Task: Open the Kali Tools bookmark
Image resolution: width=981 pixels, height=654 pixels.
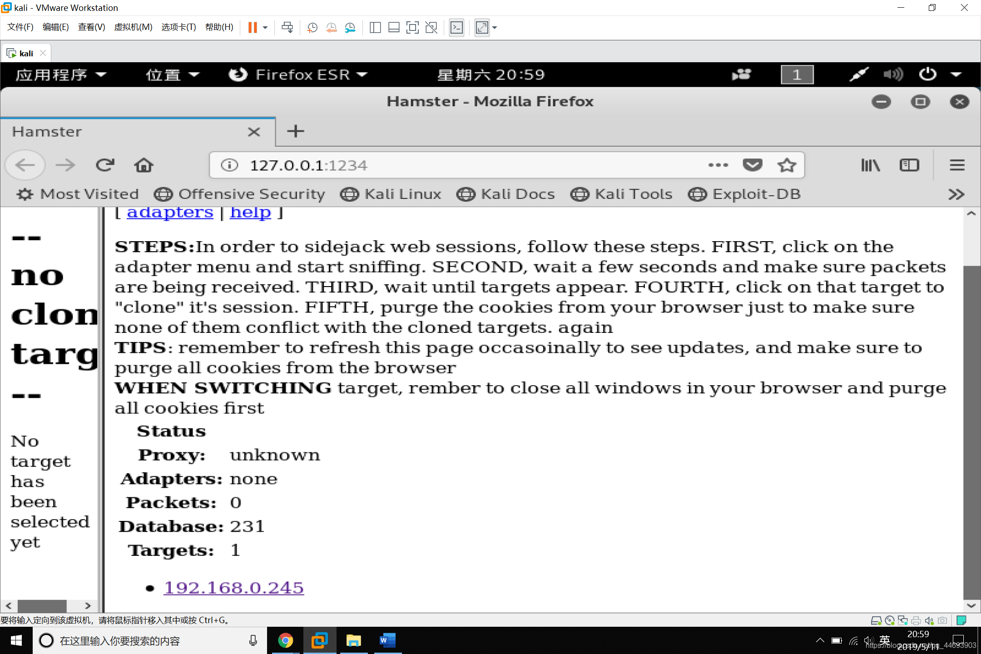Action: (621, 194)
